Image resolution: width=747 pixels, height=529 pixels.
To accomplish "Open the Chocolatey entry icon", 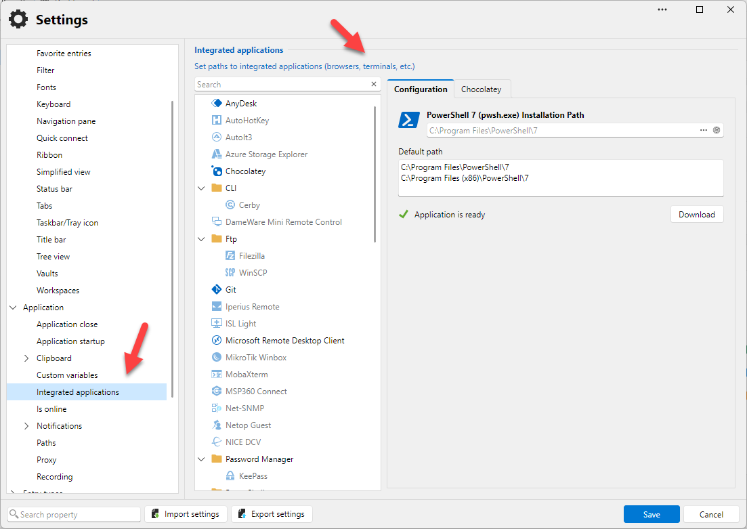I will (x=217, y=171).
